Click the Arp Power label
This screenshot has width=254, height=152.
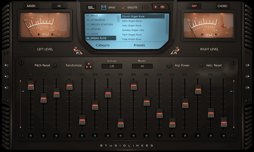point(182,65)
